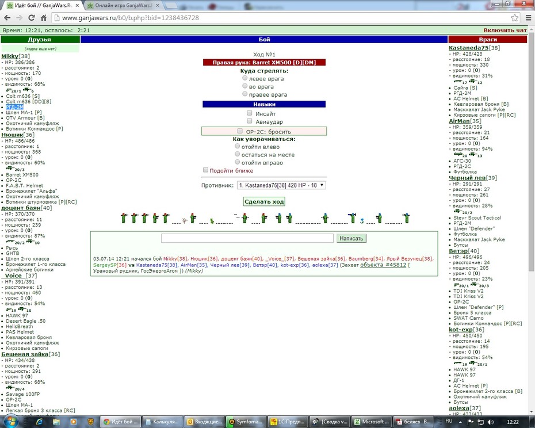Click 'Barret XM500' item under Нюшик
The height and width of the screenshot is (428, 535).
[22, 175]
